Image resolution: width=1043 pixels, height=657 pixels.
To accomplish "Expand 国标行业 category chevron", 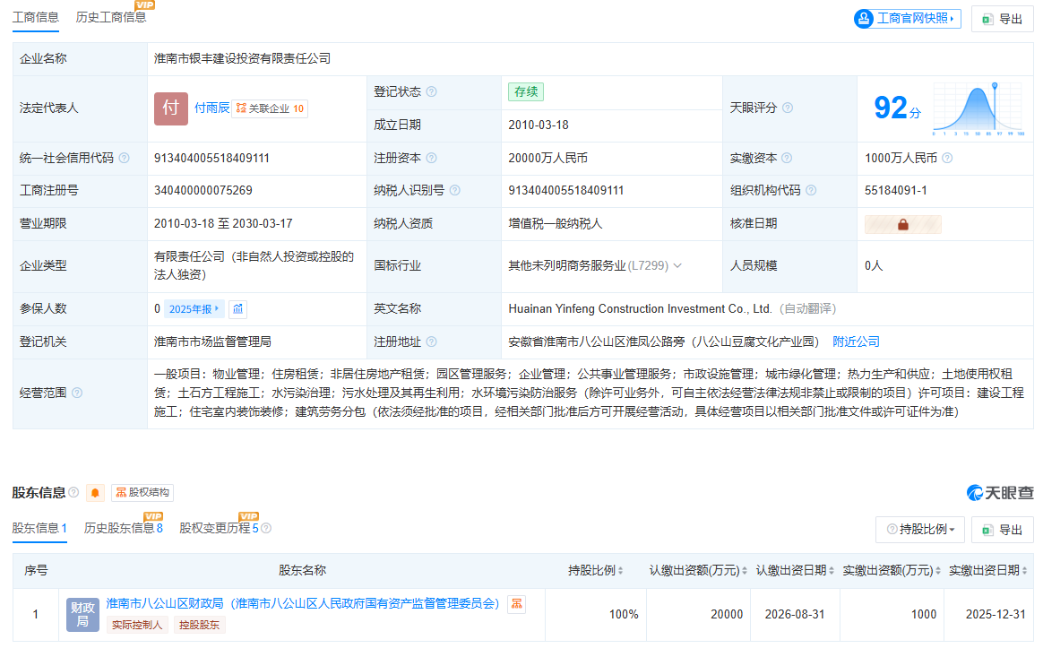I will click(x=677, y=265).
